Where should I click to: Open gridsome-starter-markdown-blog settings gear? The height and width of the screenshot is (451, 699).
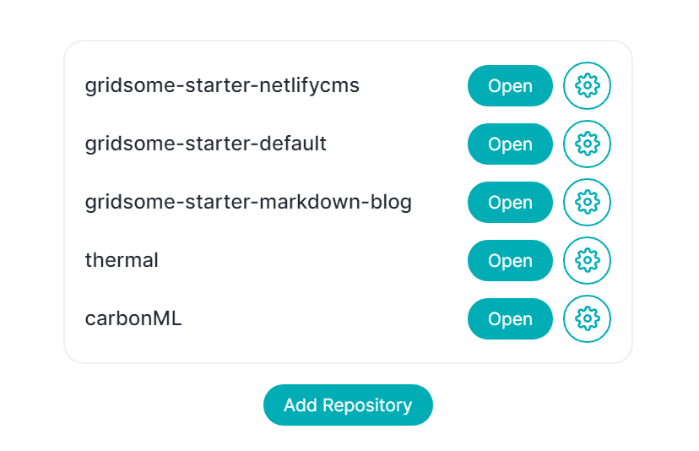pyautogui.click(x=587, y=202)
